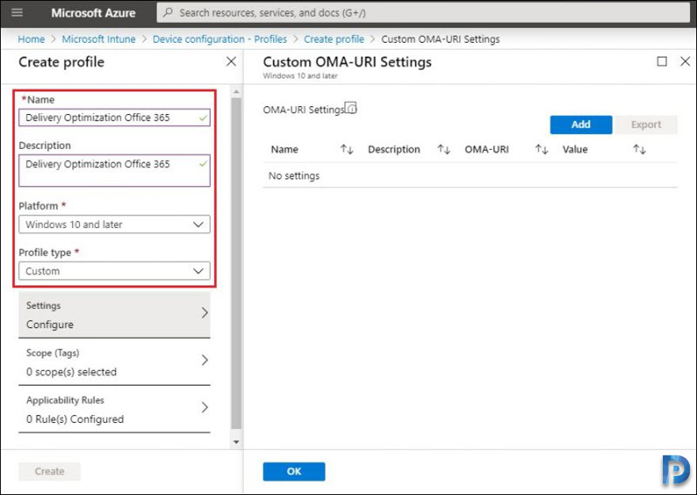Close the Custom OMA-URI Settings pane

pos(685,61)
